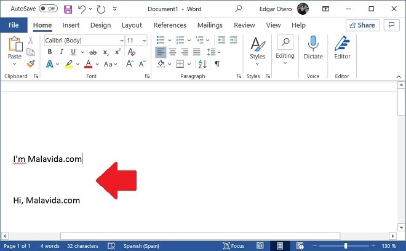Apply Subscript formatting
This screenshot has height=251, width=406.
[106, 52]
